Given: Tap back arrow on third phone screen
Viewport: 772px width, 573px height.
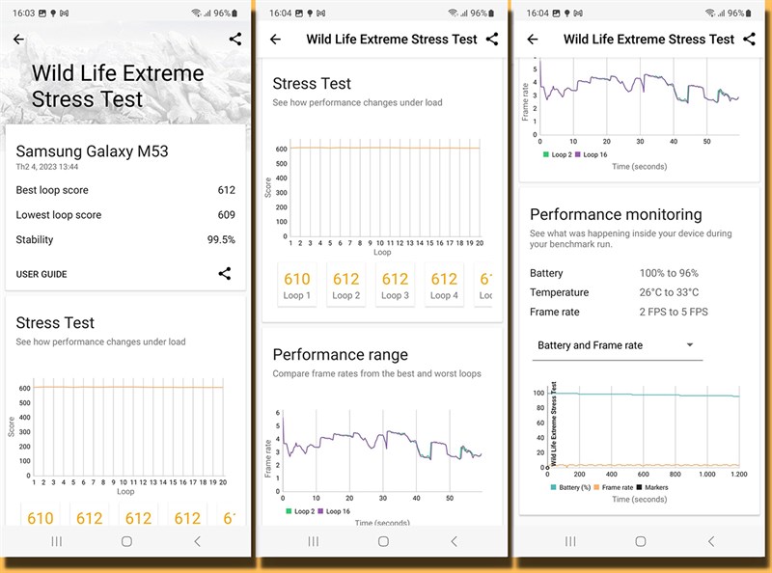Looking at the screenshot, I should click(x=533, y=40).
